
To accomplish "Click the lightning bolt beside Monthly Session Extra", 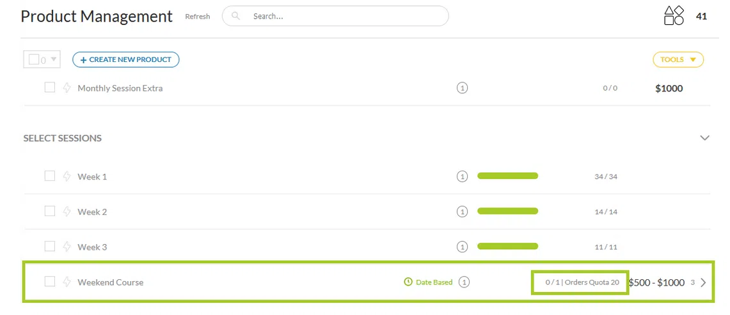I will pyautogui.click(x=67, y=88).
